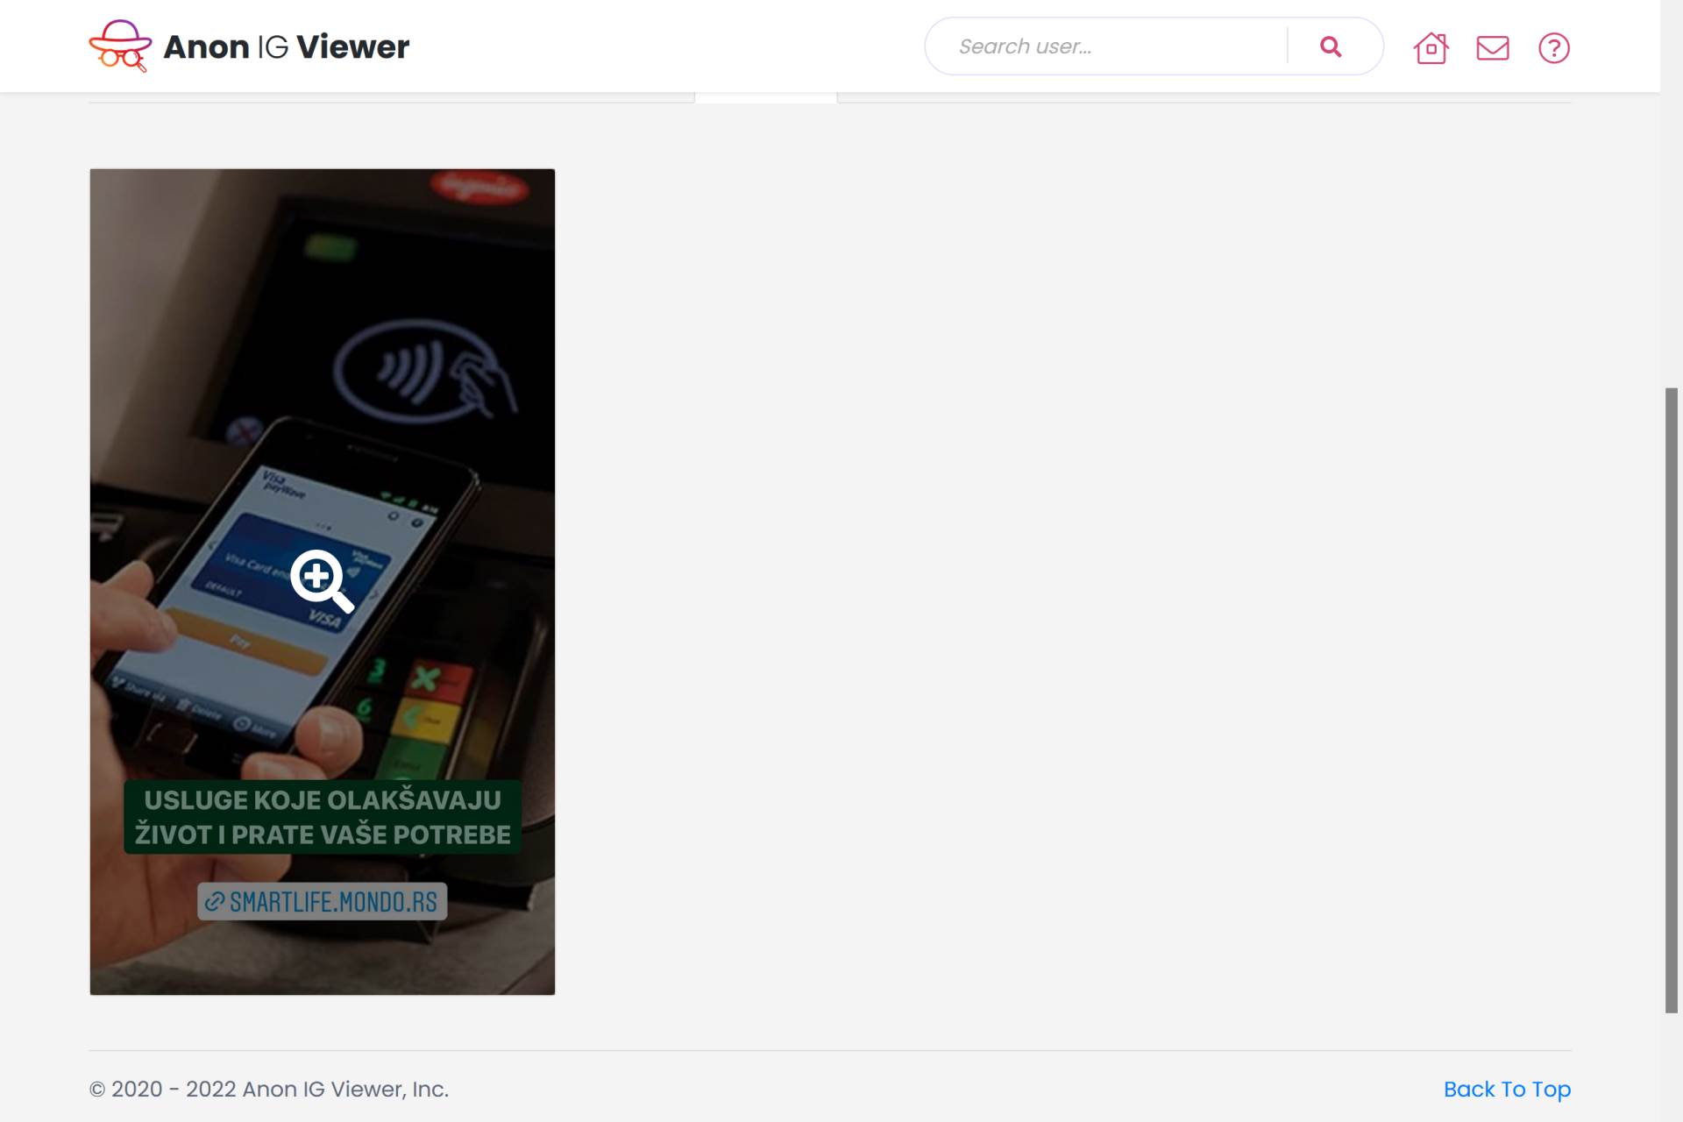This screenshot has height=1122, width=1683.
Task: Click the vertical scrollbar thumb
Action: [1671, 699]
